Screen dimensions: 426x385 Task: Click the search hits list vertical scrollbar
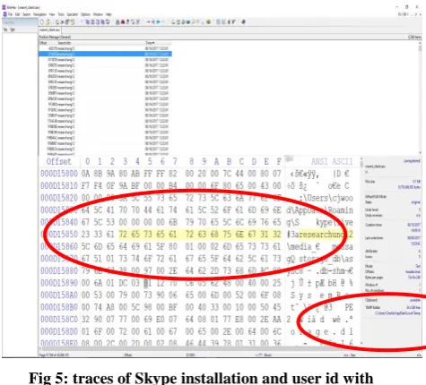420,98
